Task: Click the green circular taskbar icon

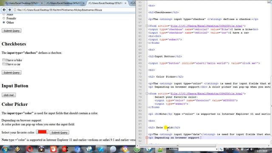Action: point(137,149)
